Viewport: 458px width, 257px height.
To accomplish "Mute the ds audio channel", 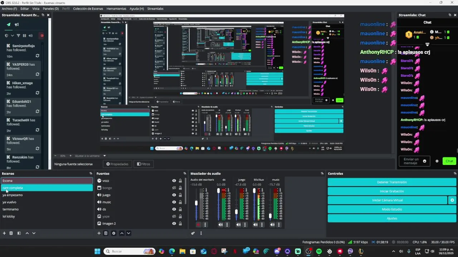I will 220,225.
